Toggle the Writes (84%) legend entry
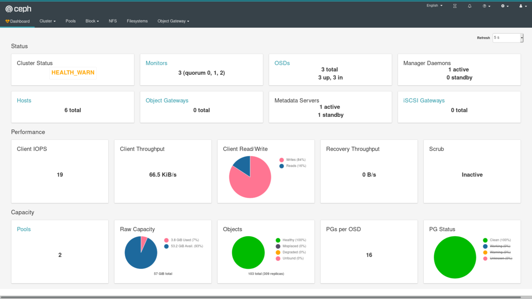532x299 pixels. pyautogui.click(x=292, y=160)
